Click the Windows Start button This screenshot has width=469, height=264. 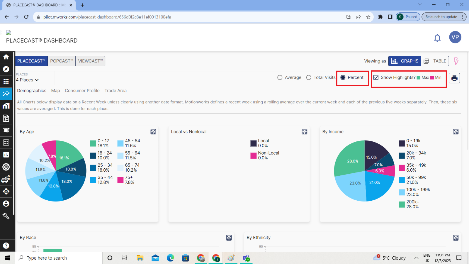[7, 258]
